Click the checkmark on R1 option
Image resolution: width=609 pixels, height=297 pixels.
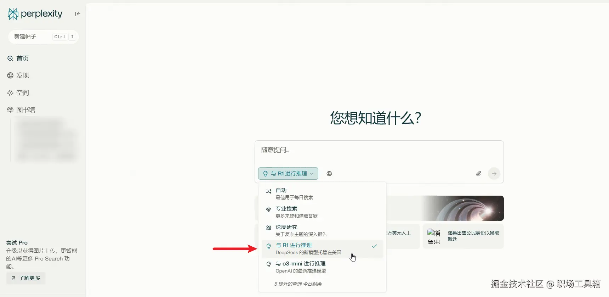point(375,246)
